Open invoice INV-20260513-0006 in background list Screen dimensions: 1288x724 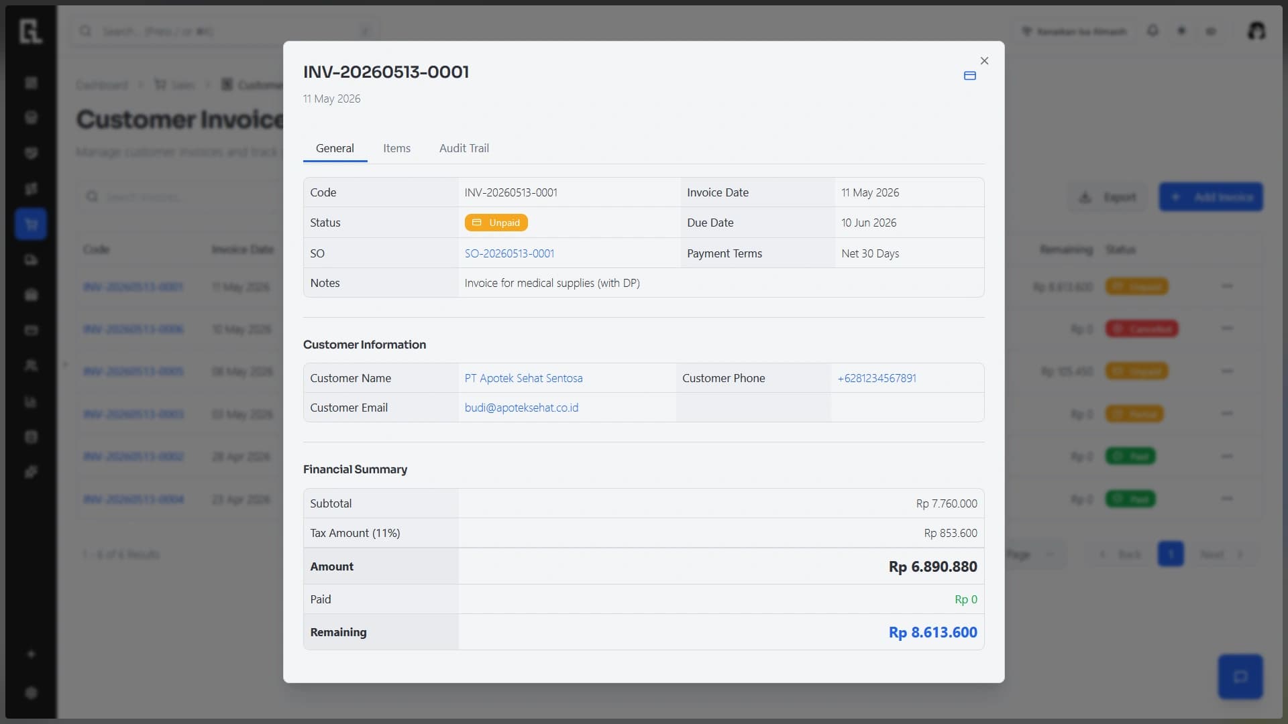pos(133,329)
